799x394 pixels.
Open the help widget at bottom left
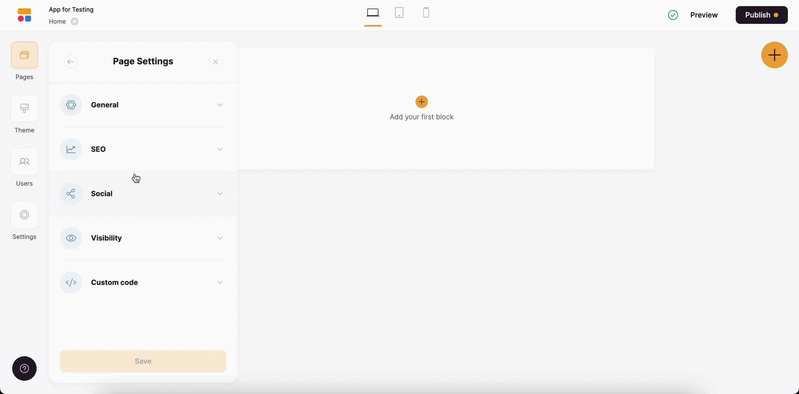click(24, 368)
